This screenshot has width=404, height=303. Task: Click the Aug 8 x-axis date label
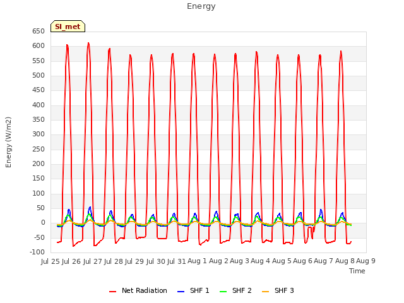(x=345, y=261)
